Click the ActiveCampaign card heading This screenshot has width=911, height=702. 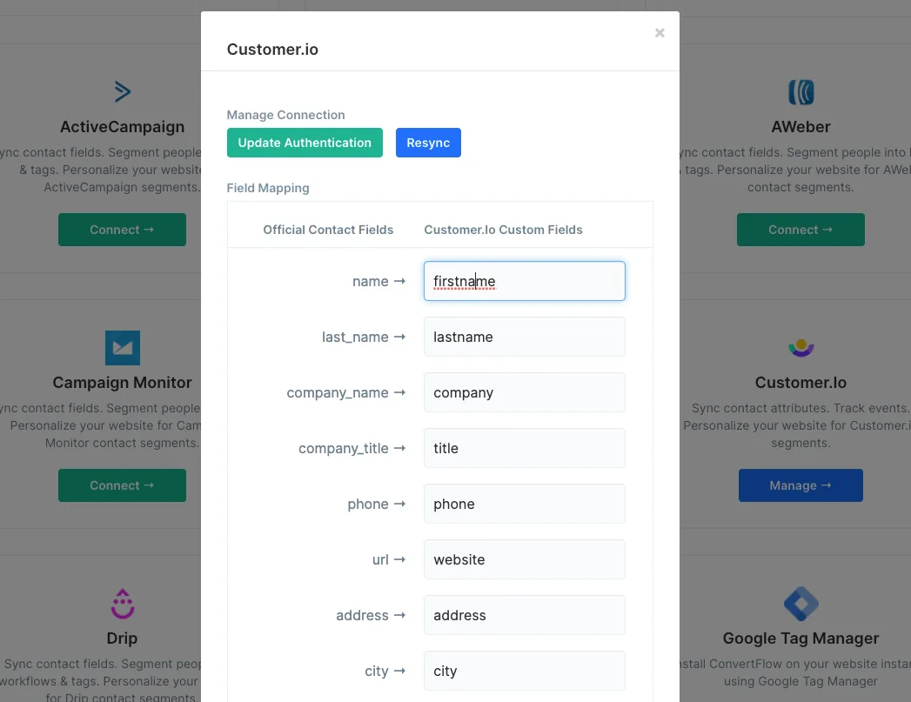pos(122,127)
